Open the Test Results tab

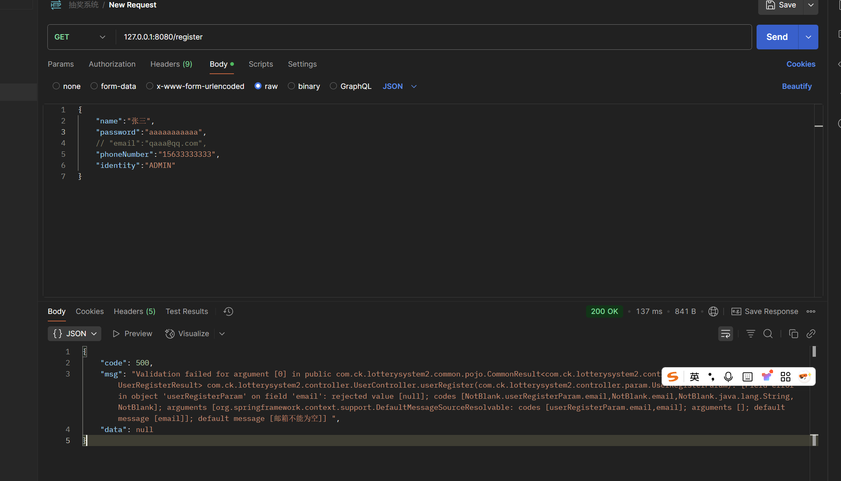click(x=187, y=311)
